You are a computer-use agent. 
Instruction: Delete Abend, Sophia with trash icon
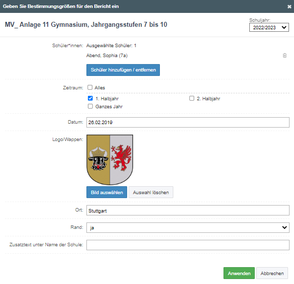(x=285, y=55)
